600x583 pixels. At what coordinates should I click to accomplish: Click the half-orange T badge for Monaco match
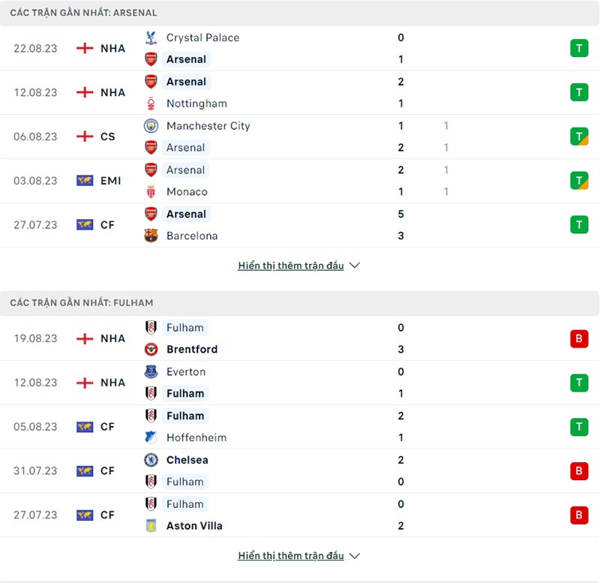[x=578, y=181]
